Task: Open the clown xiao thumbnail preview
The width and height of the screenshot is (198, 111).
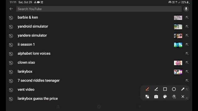Action: pos(178,63)
